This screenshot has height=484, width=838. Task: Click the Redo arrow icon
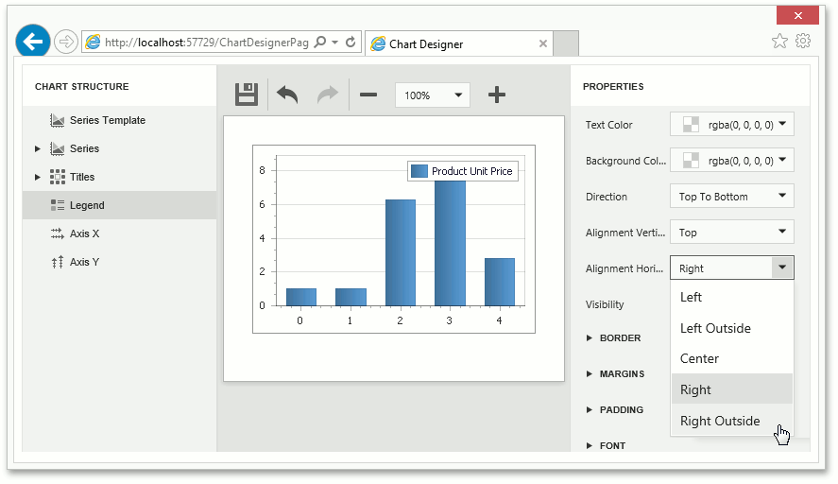click(327, 95)
